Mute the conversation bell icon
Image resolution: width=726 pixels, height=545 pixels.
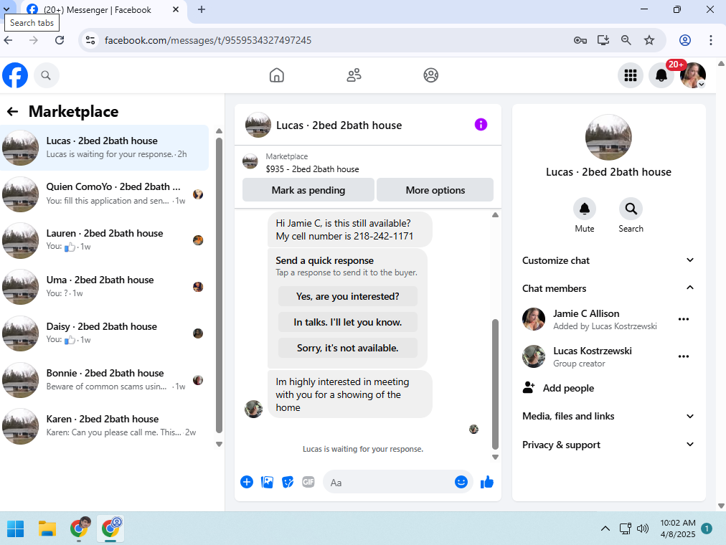[x=585, y=209]
